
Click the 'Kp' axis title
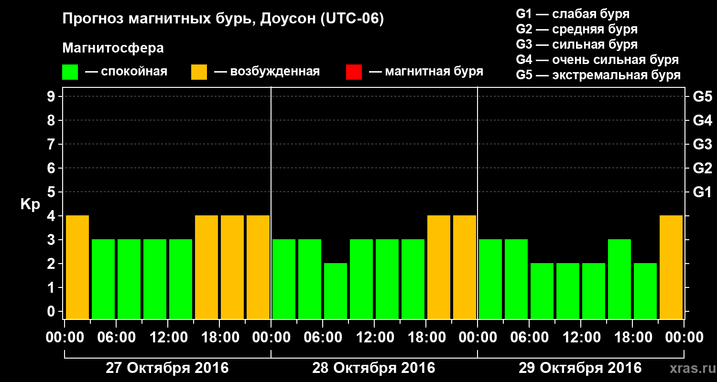click(30, 204)
